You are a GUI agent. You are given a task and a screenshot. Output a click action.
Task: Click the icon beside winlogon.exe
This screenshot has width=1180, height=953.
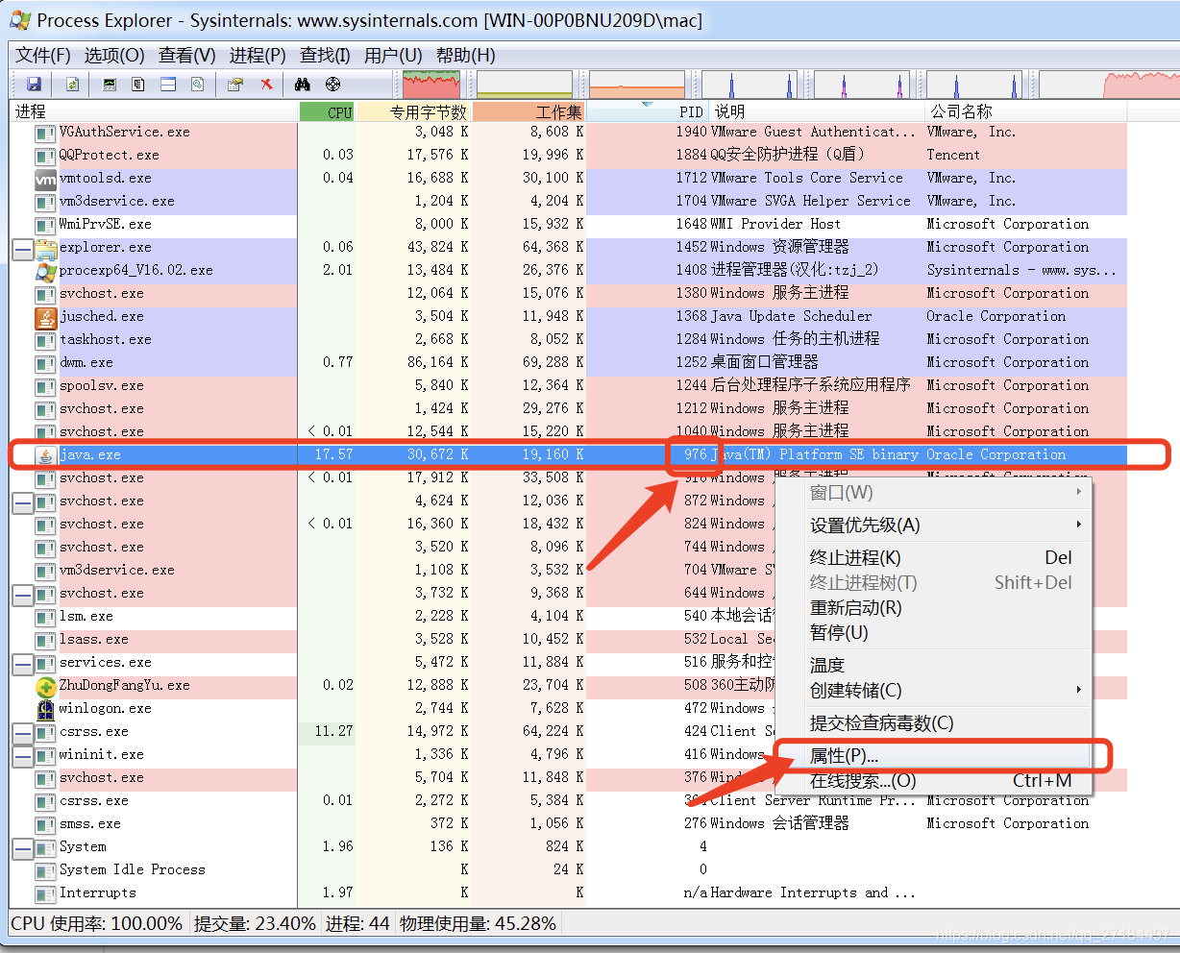(45, 709)
